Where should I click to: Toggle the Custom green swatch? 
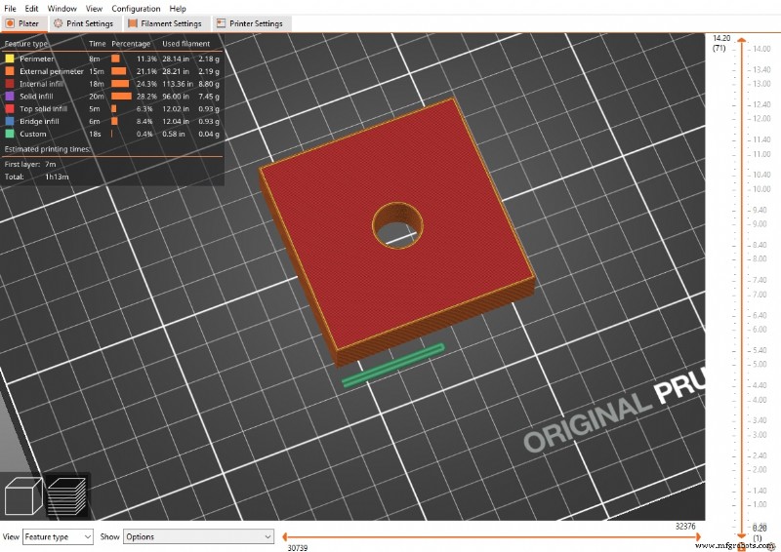[10, 134]
